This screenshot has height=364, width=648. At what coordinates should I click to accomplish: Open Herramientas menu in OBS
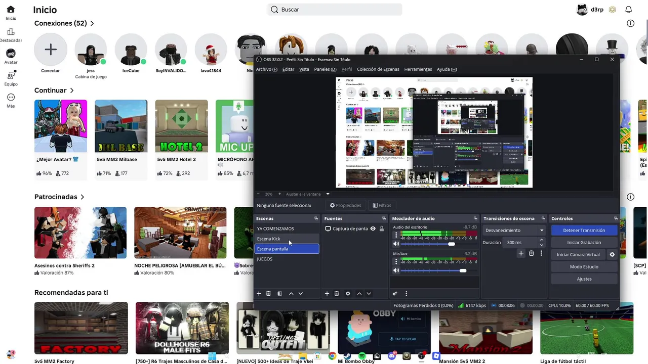[x=418, y=69]
